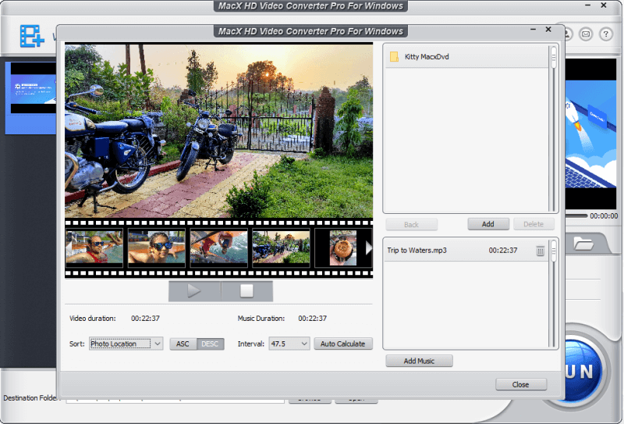Click the Add Music button
The width and height of the screenshot is (624, 424).
419,361
